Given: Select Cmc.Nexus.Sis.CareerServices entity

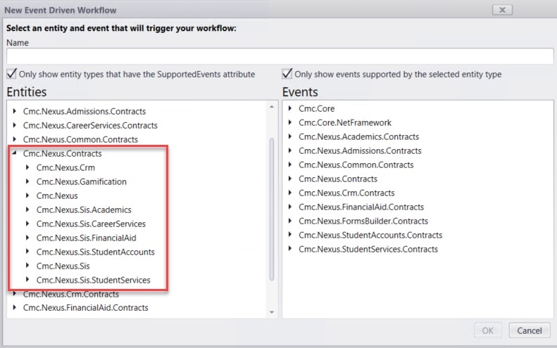Looking at the screenshot, I should coord(91,224).
